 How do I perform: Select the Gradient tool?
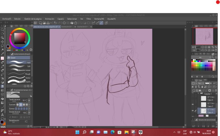point(2,103)
